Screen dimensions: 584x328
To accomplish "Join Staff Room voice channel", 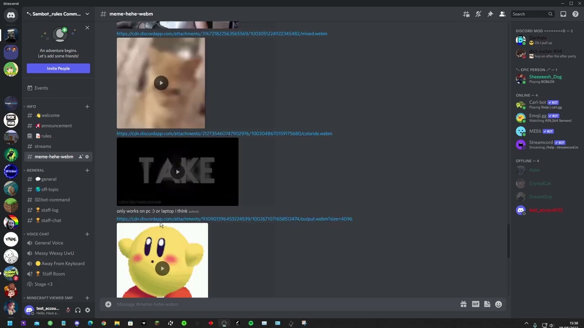I will point(58,274).
